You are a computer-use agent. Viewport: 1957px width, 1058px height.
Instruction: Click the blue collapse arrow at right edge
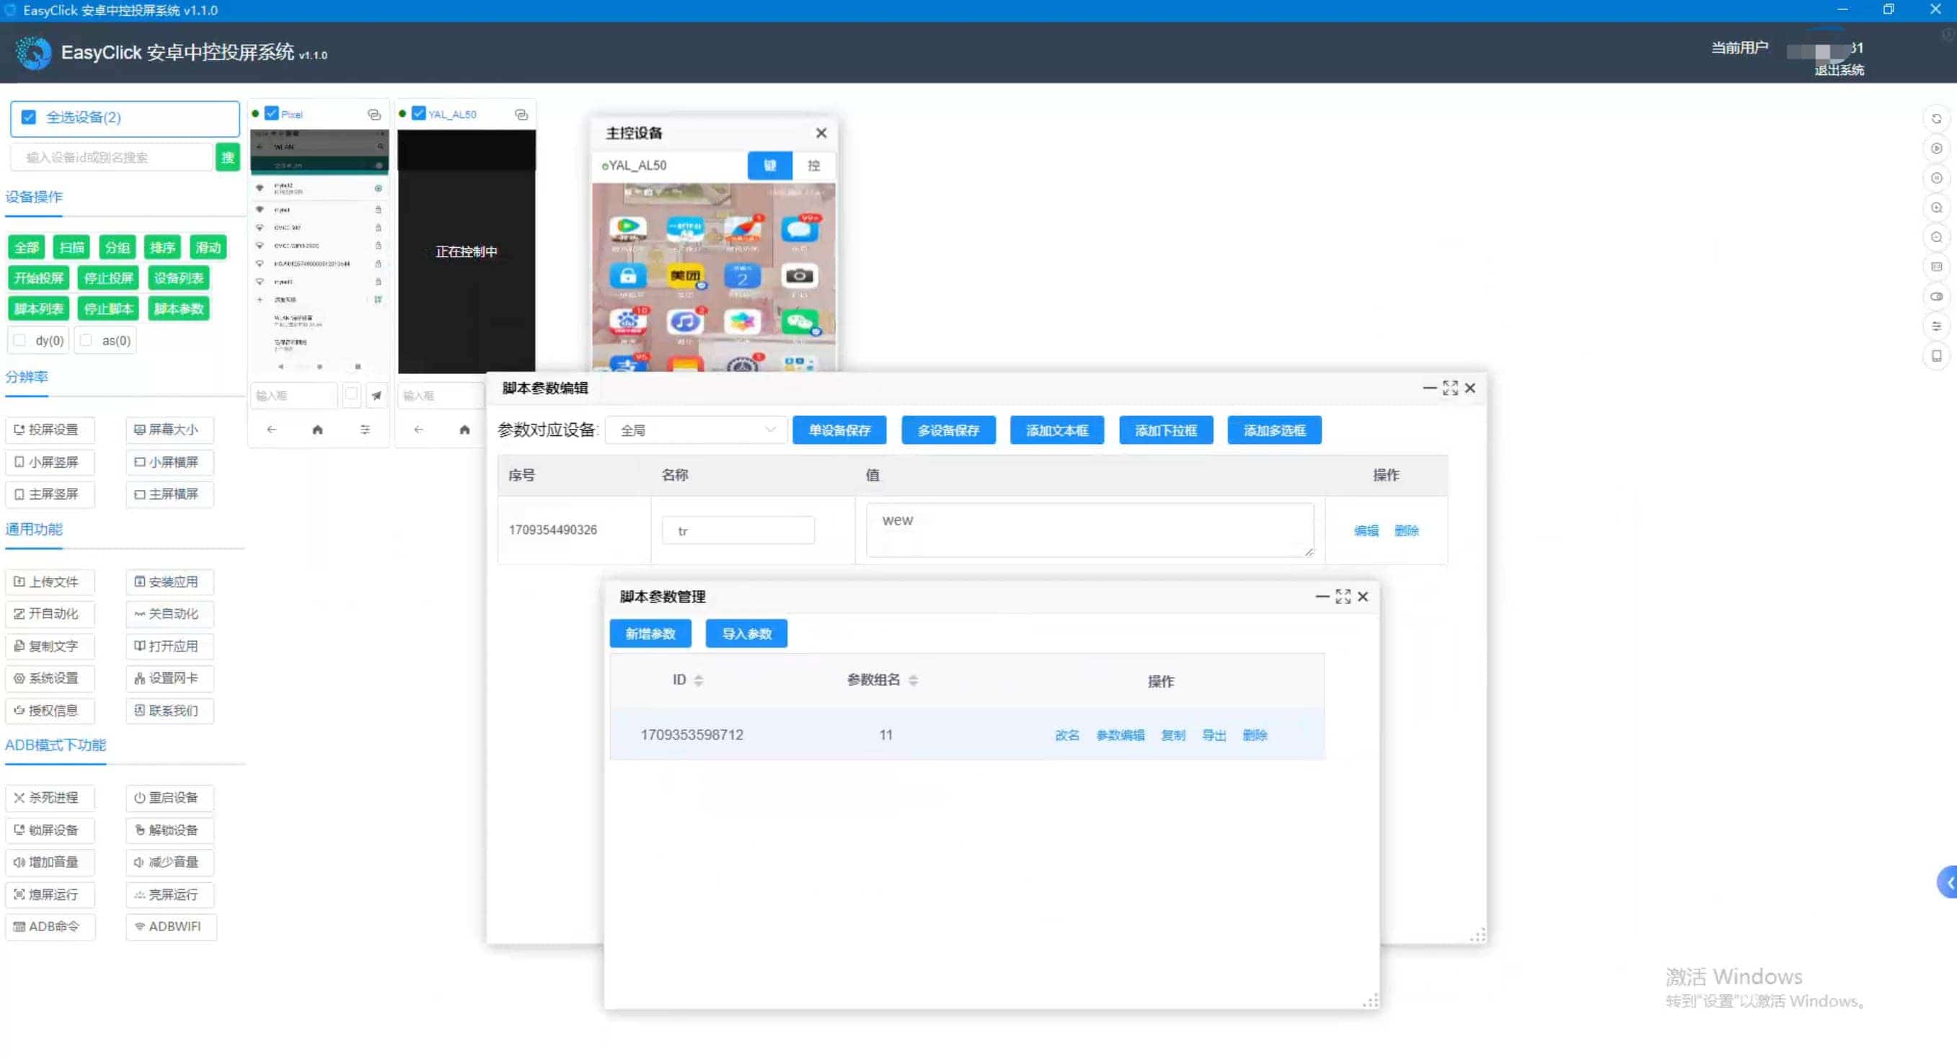(1948, 883)
